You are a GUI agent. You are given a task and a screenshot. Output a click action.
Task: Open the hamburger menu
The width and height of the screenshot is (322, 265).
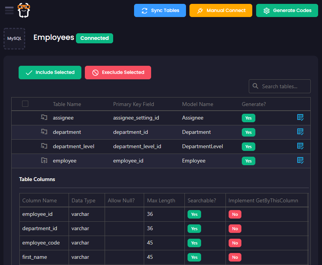point(9,10)
